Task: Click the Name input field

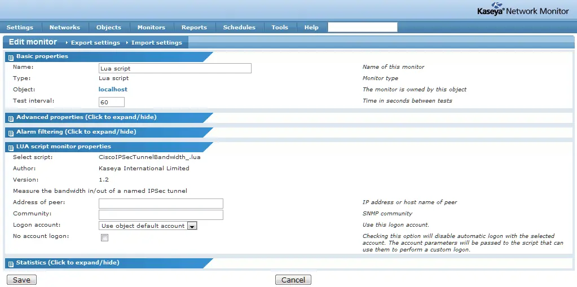Action: pos(175,68)
